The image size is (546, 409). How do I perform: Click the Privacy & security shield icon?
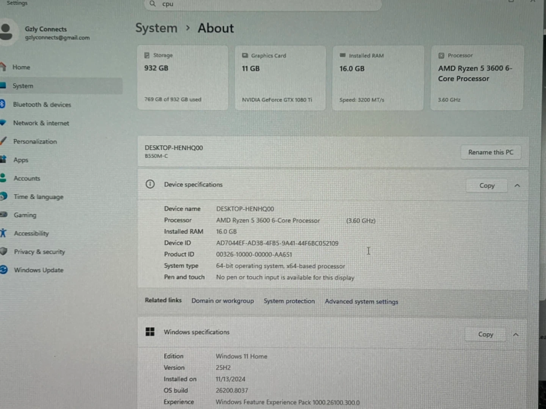coord(3,251)
